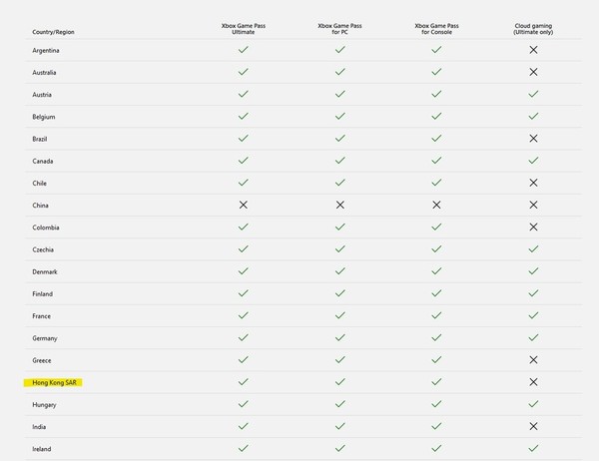599x461 pixels.
Task: Click the Czechia row label
Action: (x=45, y=249)
